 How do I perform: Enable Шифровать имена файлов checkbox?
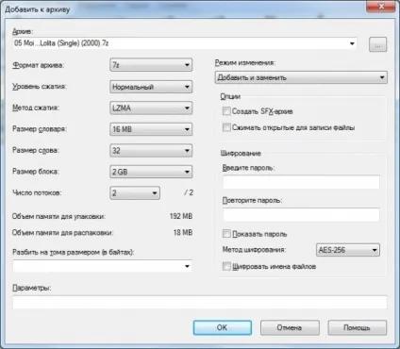click(x=226, y=266)
